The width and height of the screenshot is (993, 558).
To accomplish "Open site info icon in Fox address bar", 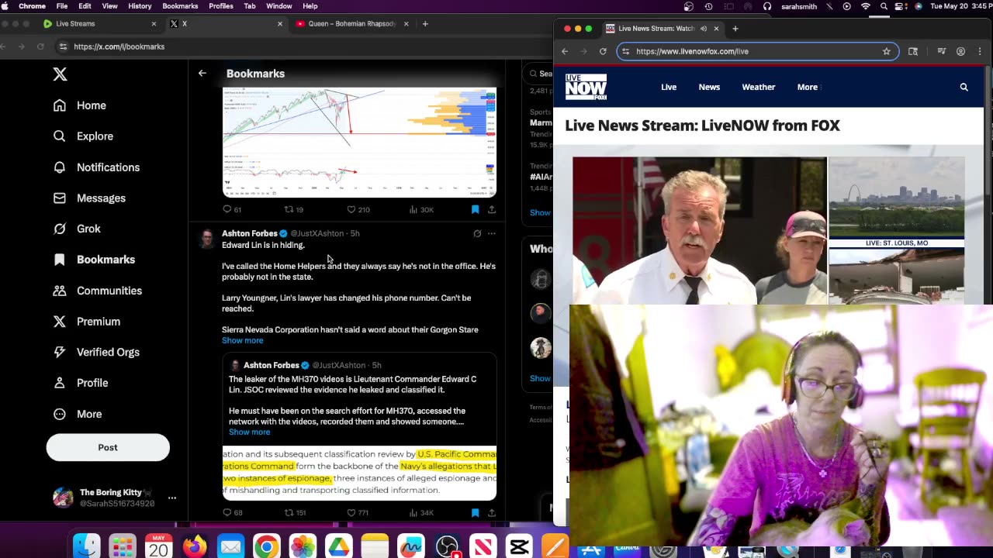I will click(x=626, y=51).
